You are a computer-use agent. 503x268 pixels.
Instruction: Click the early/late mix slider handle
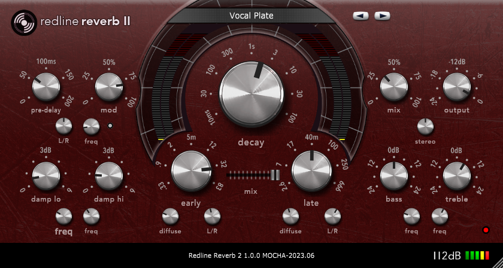tap(275, 175)
